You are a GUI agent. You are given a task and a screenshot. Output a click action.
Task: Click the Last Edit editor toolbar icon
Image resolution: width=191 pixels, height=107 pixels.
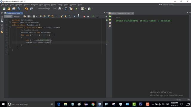coord(24,17)
